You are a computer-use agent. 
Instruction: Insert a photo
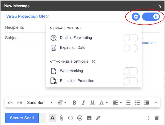tap(89, 118)
